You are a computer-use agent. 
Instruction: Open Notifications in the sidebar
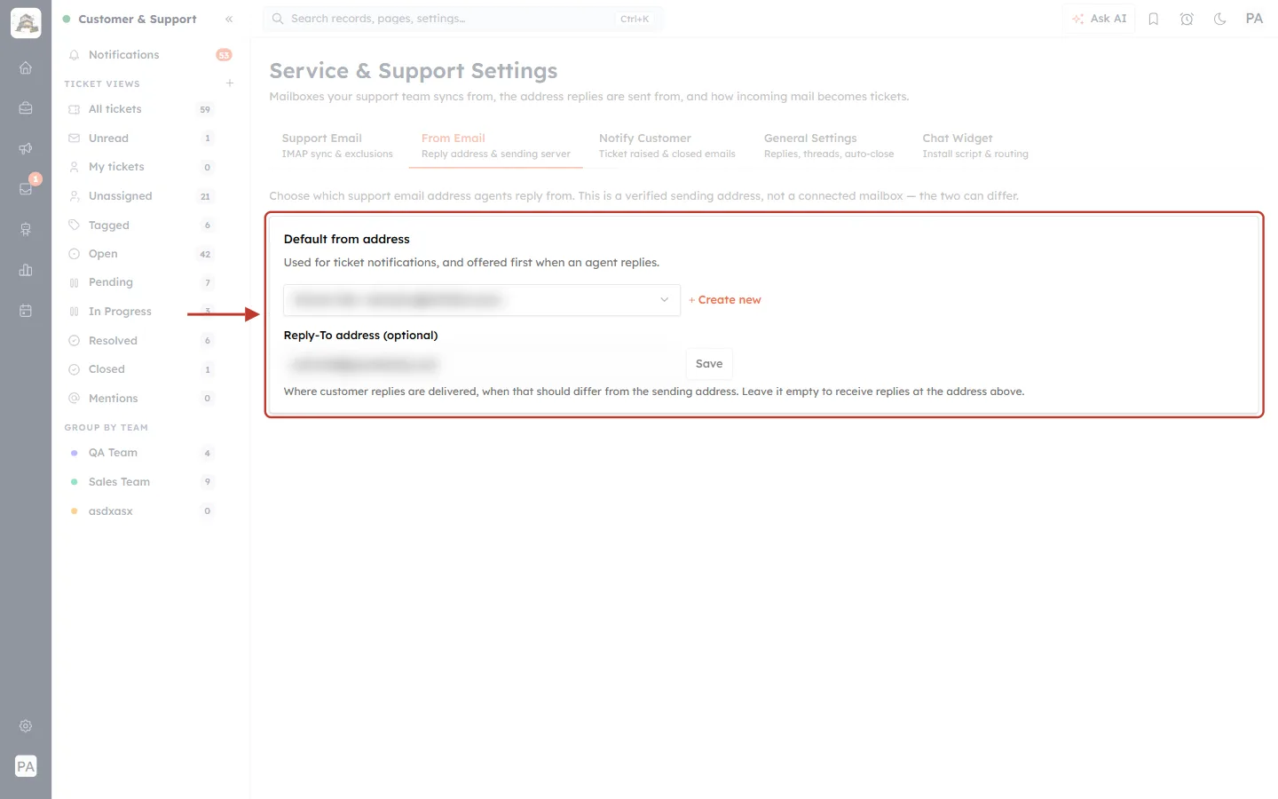[x=149, y=55]
